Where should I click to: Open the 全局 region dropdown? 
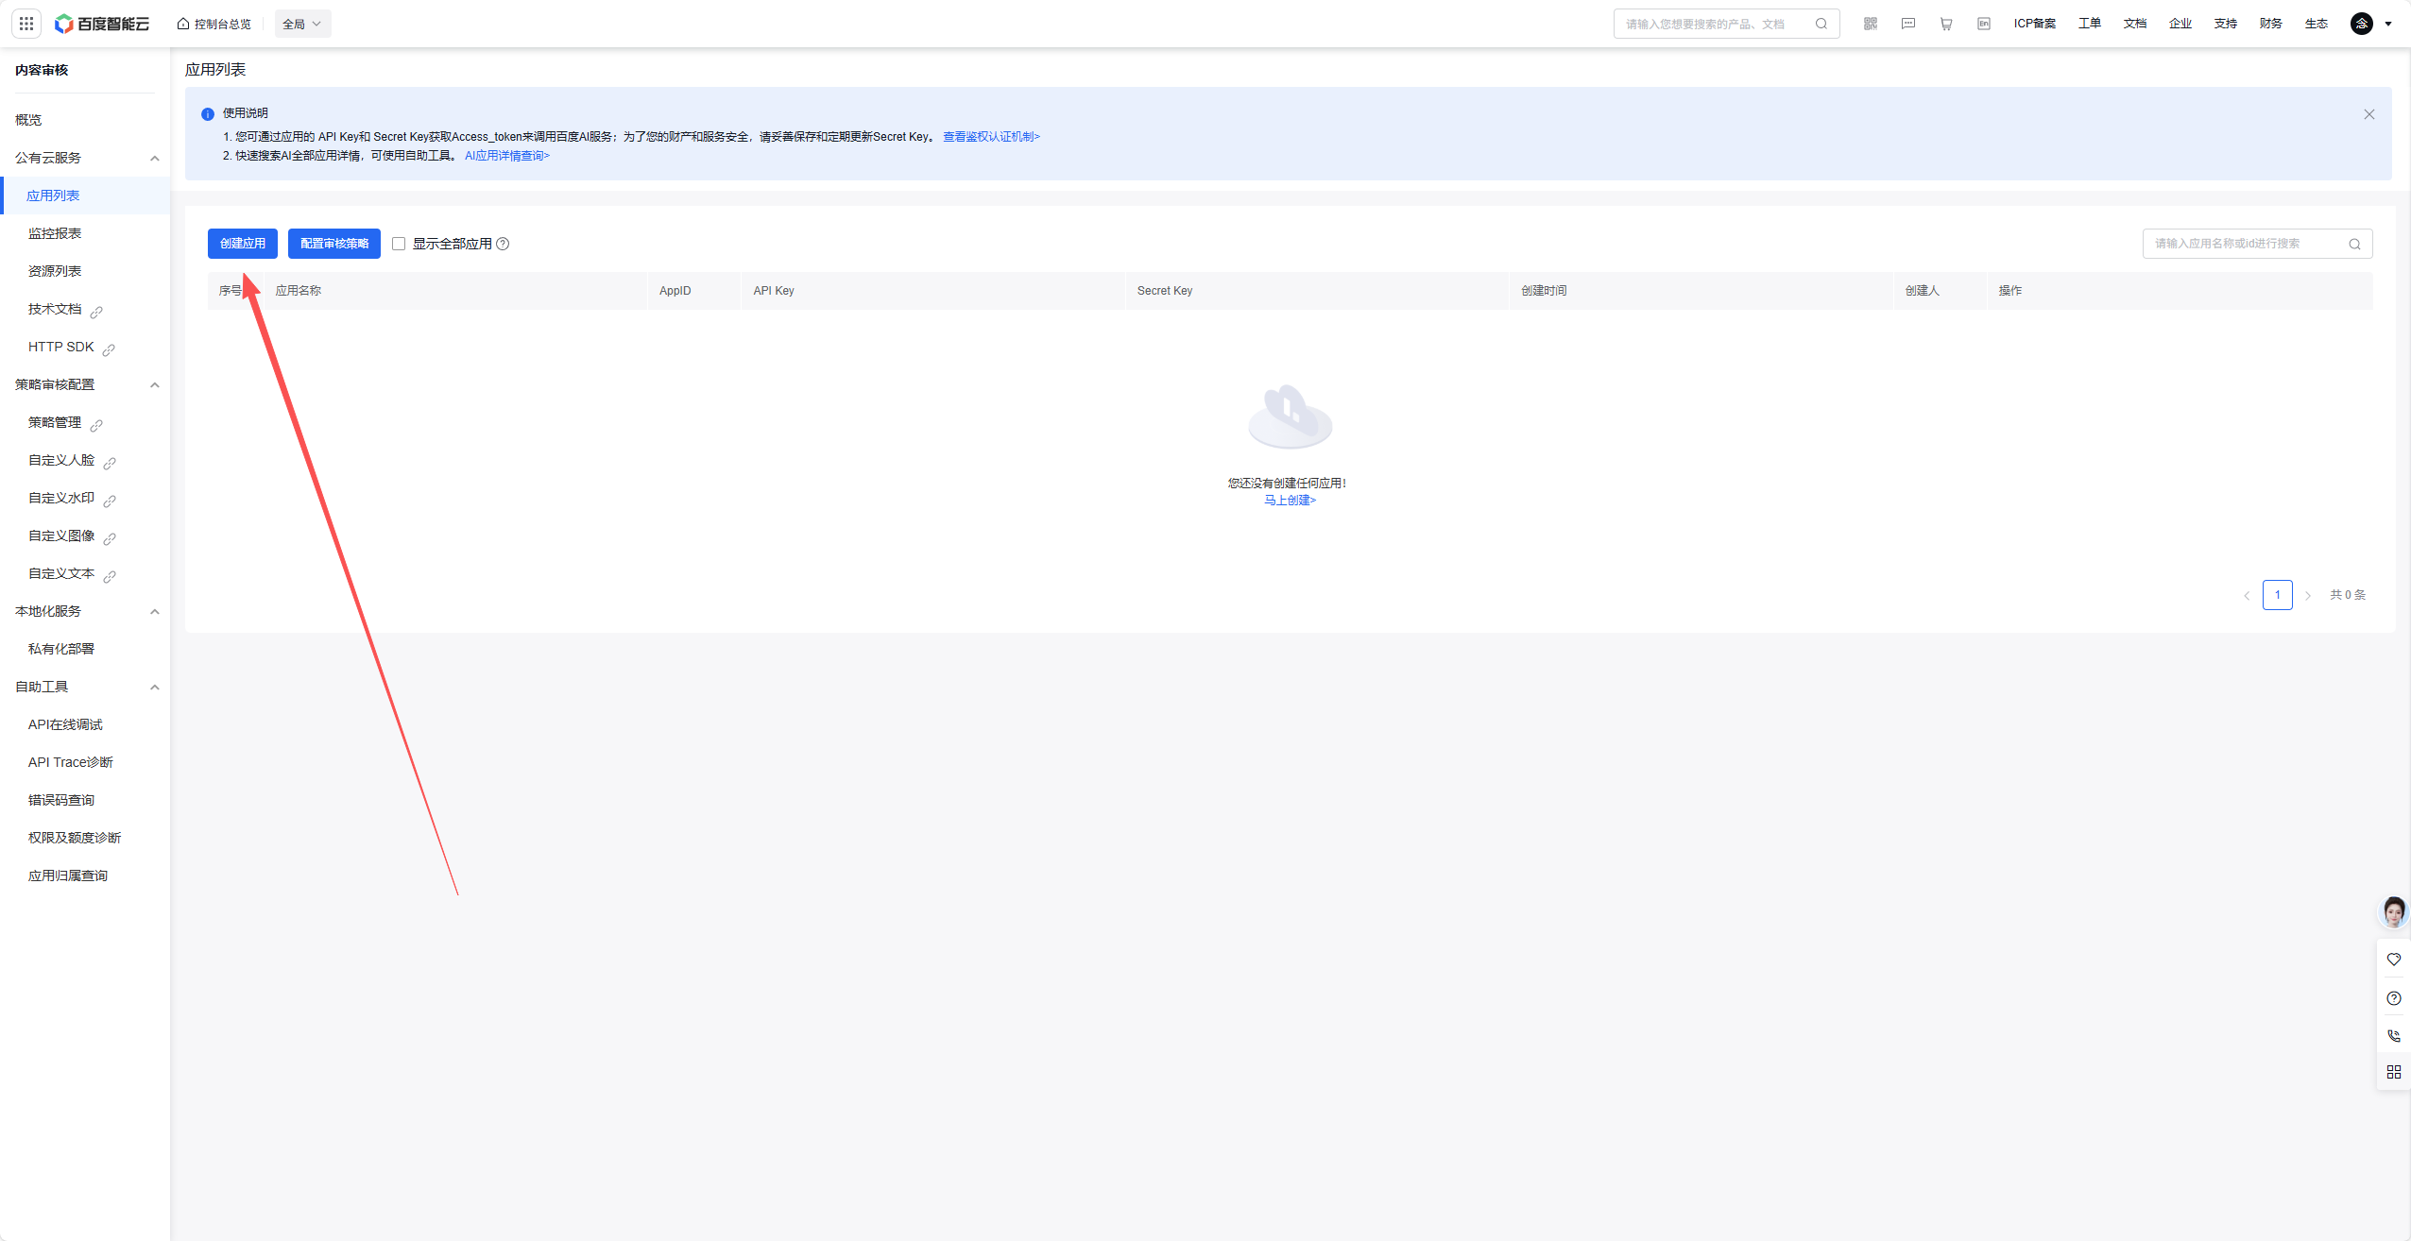pos(302,24)
